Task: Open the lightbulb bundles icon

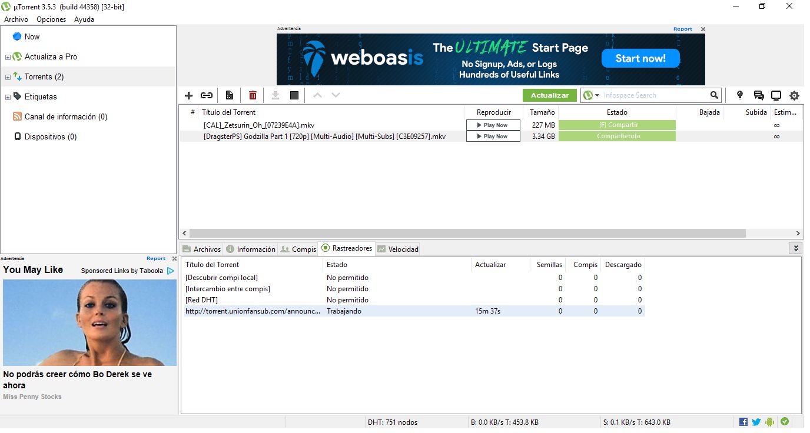Action: [740, 95]
